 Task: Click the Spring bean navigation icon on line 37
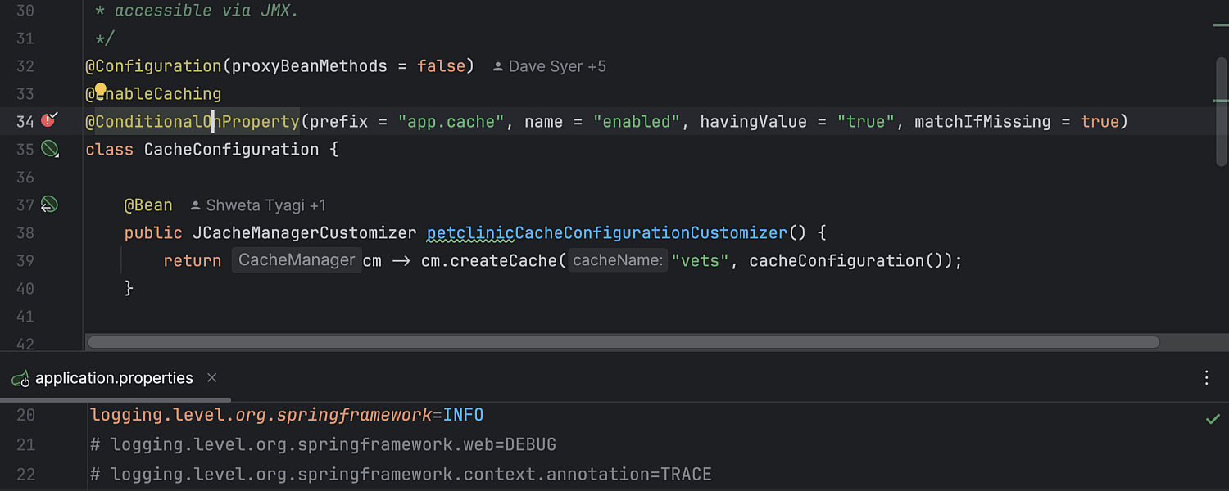(49, 205)
